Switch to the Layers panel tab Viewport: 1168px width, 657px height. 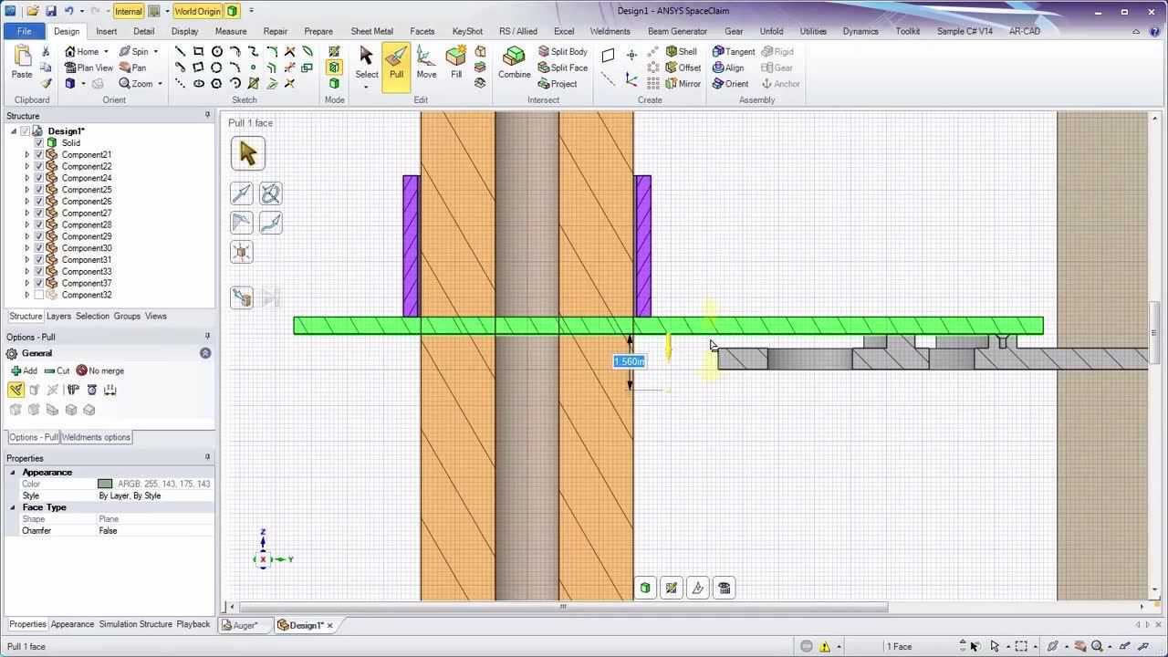(58, 317)
